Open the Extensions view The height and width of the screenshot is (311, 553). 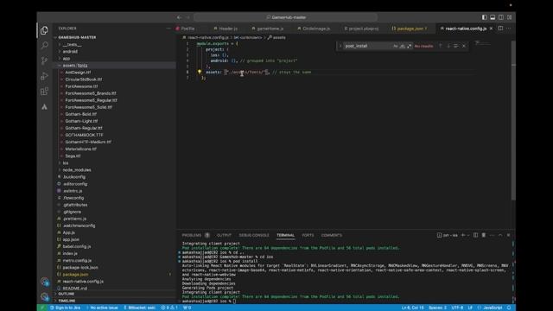click(44, 92)
